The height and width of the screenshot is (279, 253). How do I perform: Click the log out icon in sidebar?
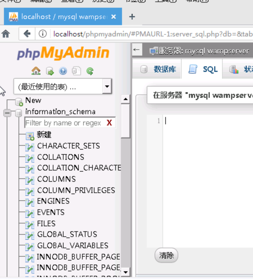click(x=50, y=71)
